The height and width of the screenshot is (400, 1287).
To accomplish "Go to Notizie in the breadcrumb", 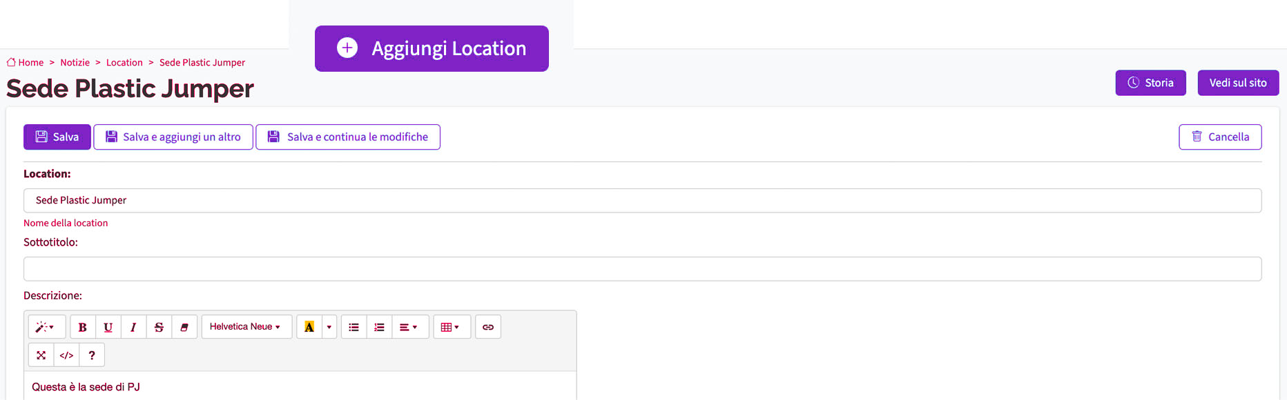I will 75,62.
